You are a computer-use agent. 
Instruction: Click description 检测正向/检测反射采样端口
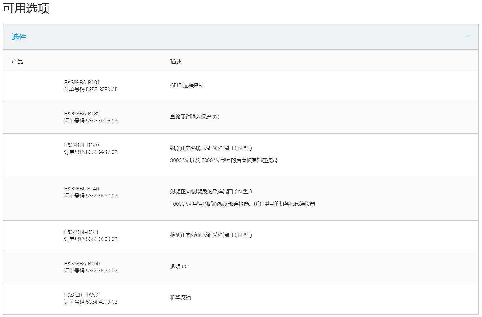click(211, 235)
